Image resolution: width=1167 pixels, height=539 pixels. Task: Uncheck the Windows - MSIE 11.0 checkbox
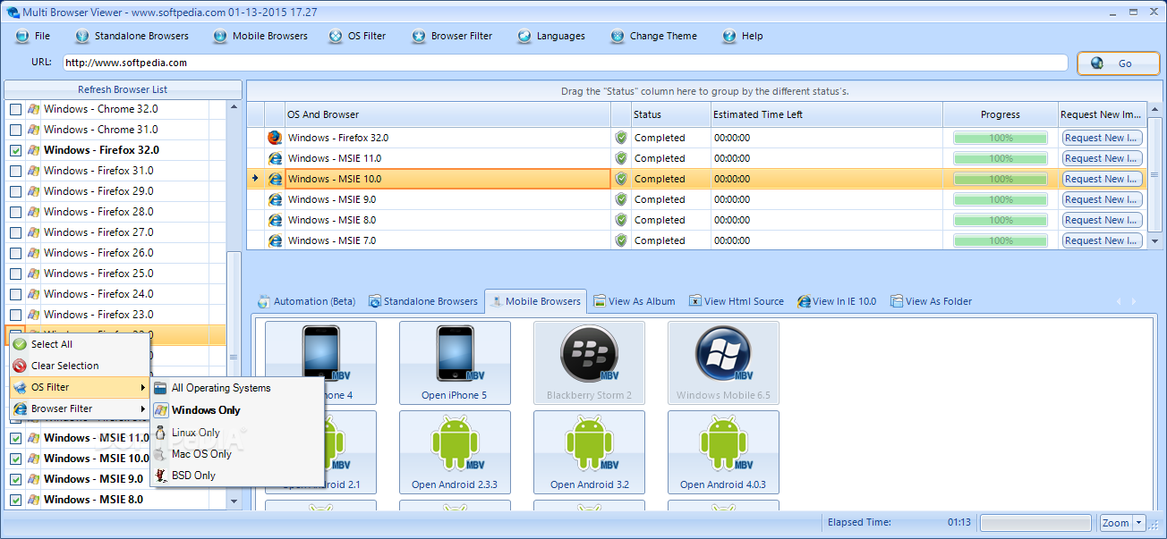pos(15,438)
